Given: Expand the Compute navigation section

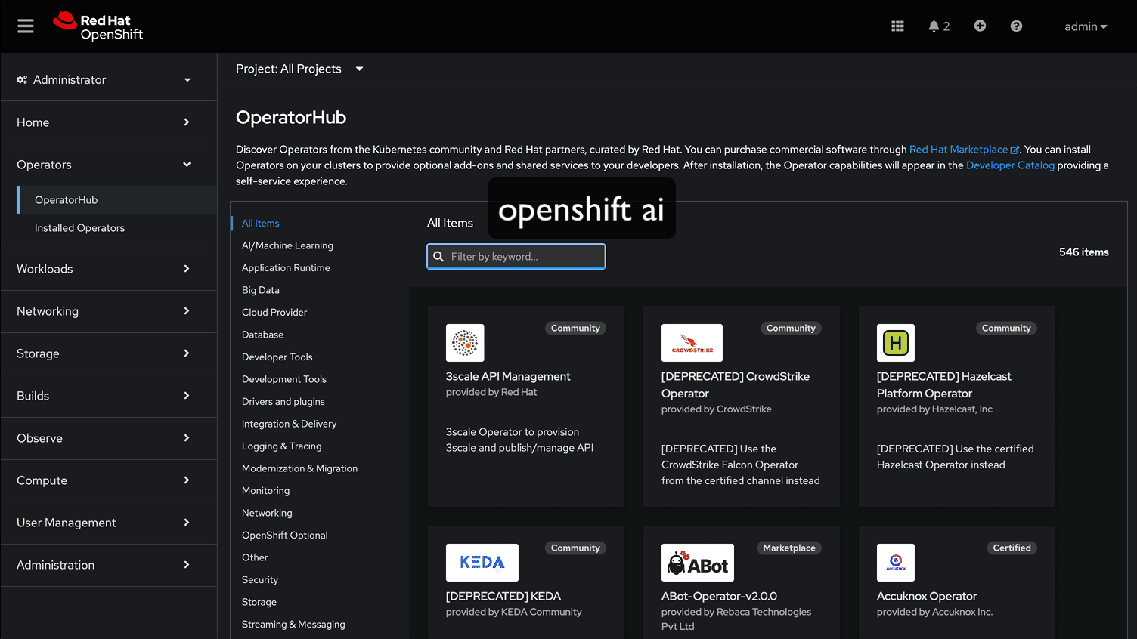Looking at the screenshot, I should tap(109, 480).
